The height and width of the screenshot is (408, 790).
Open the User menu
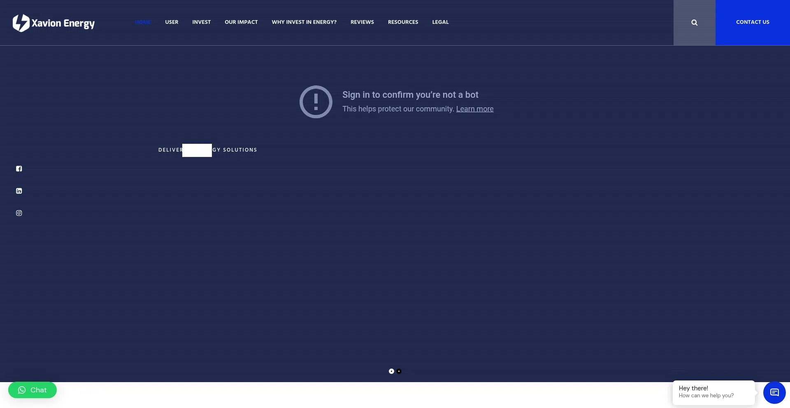pyautogui.click(x=172, y=22)
